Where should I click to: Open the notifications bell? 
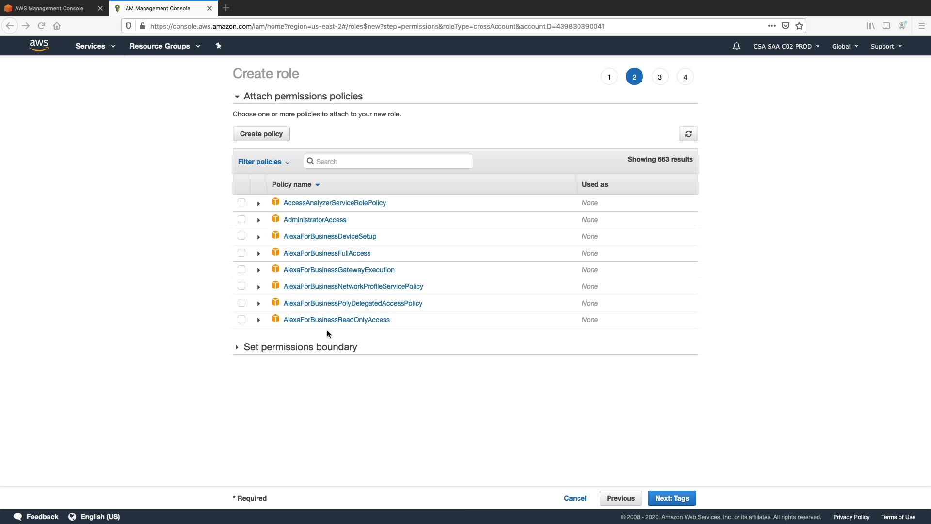point(736,46)
